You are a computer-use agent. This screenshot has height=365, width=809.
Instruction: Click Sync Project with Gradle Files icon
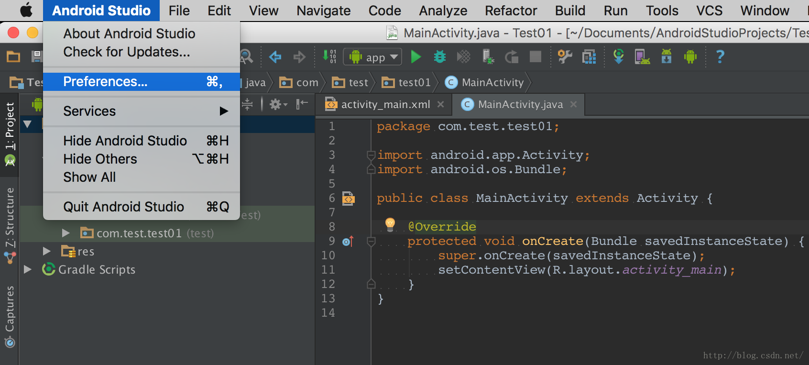tap(619, 56)
